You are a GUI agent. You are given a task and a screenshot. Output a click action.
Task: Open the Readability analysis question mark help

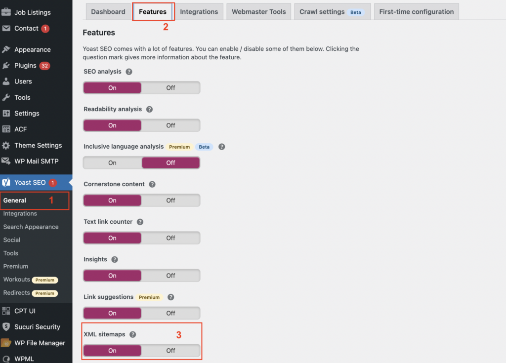[x=149, y=109]
